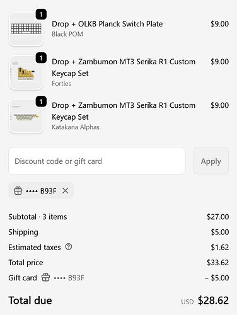Click the Total due amount $28.62
Viewport: 237px width, 315px height.
click(213, 301)
